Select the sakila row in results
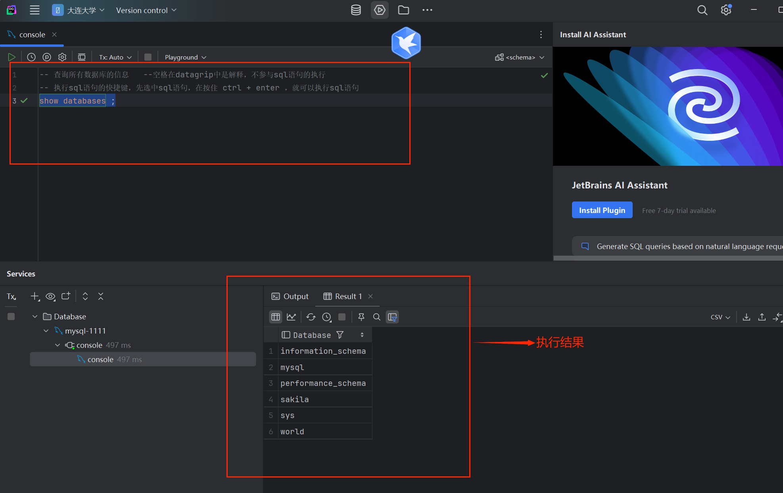The width and height of the screenshot is (783, 493). [x=294, y=399]
